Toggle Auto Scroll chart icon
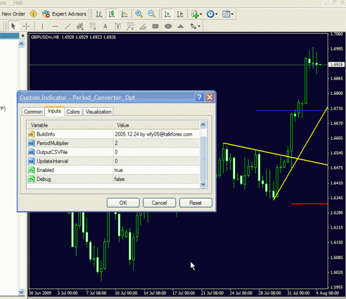Viewport: 346px width, 299px height. tap(167, 14)
